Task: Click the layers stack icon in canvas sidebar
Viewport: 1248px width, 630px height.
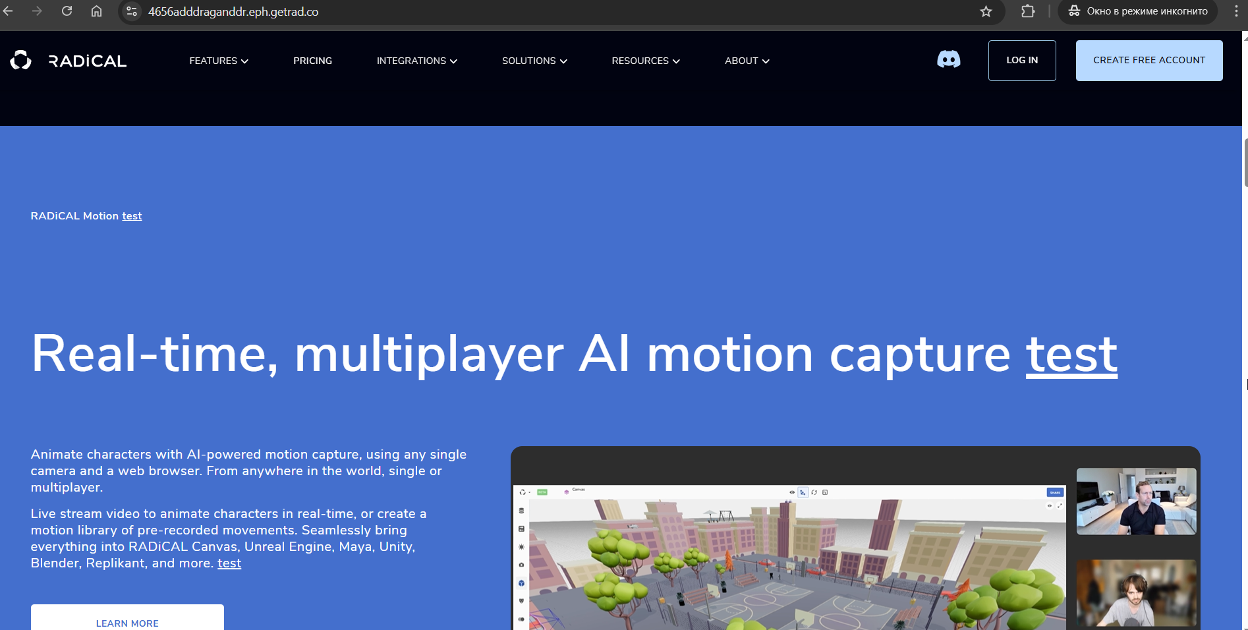Action: coord(521,511)
